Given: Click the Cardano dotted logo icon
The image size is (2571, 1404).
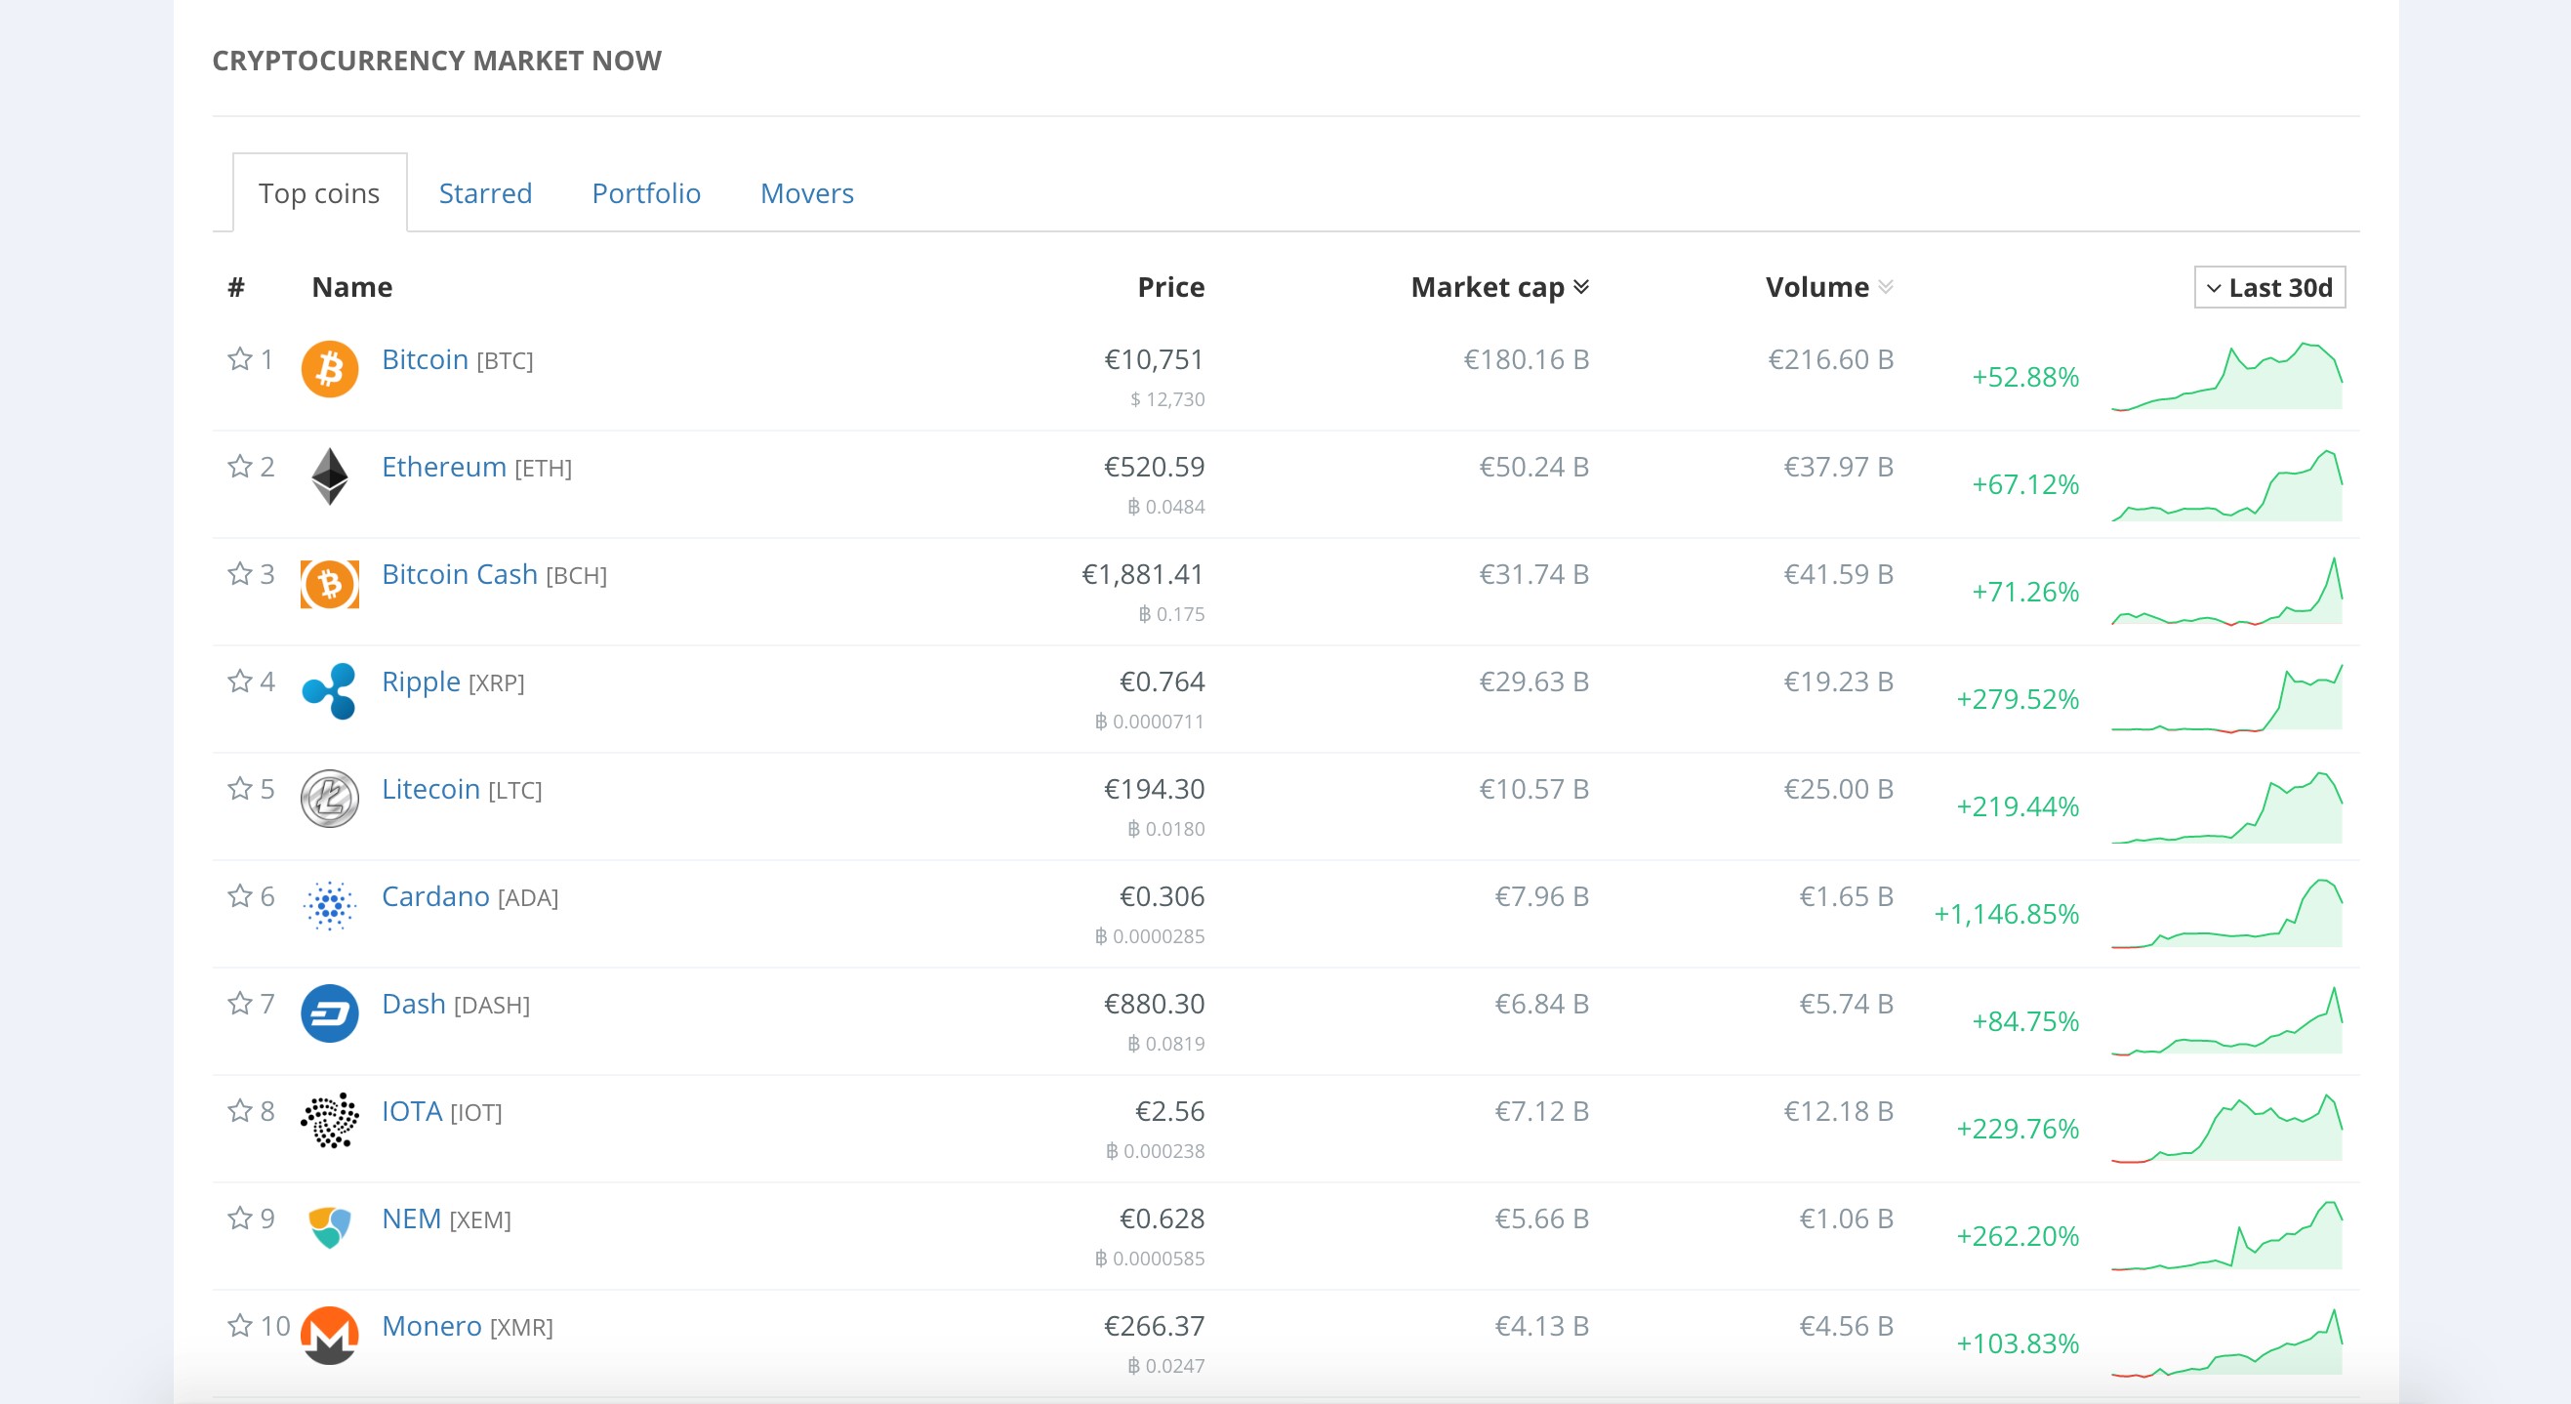Looking at the screenshot, I should (x=329, y=906).
